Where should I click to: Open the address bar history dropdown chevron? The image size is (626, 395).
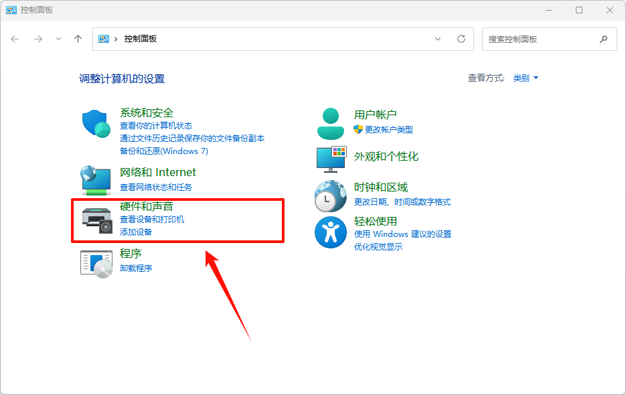(438, 39)
